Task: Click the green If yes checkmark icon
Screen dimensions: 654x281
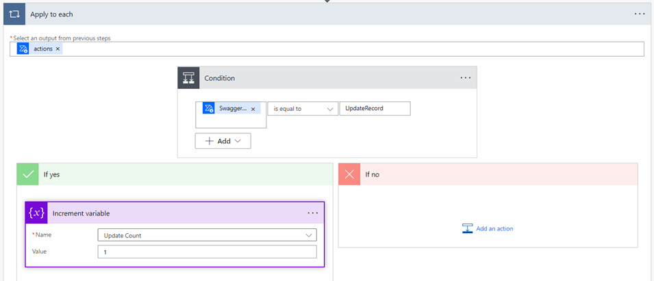Action: point(28,174)
